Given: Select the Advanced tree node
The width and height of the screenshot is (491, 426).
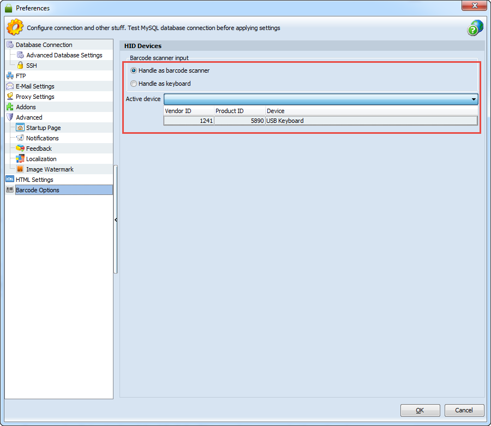Looking at the screenshot, I should [29, 117].
